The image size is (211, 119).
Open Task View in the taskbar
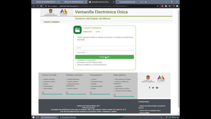[38, 117]
